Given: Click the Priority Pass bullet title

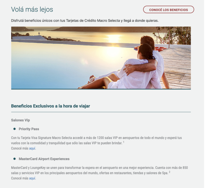Looking at the screenshot, I should click(x=29, y=129).
